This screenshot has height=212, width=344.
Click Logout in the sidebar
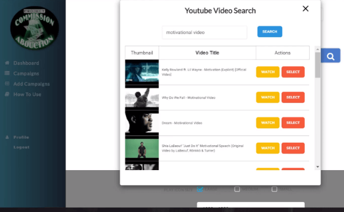pos(21,147)
